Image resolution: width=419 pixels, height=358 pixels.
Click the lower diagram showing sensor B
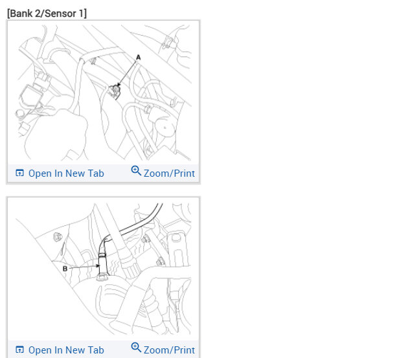coord(104,269)
